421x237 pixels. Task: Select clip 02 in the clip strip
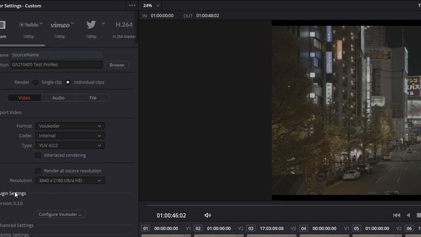pos(198,228)
